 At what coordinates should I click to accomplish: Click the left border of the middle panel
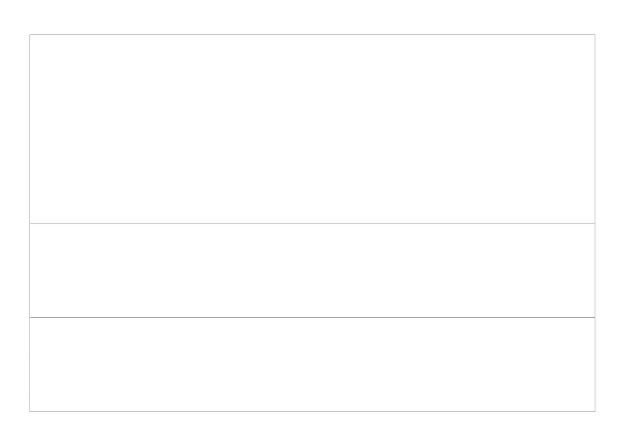(30, 270)
